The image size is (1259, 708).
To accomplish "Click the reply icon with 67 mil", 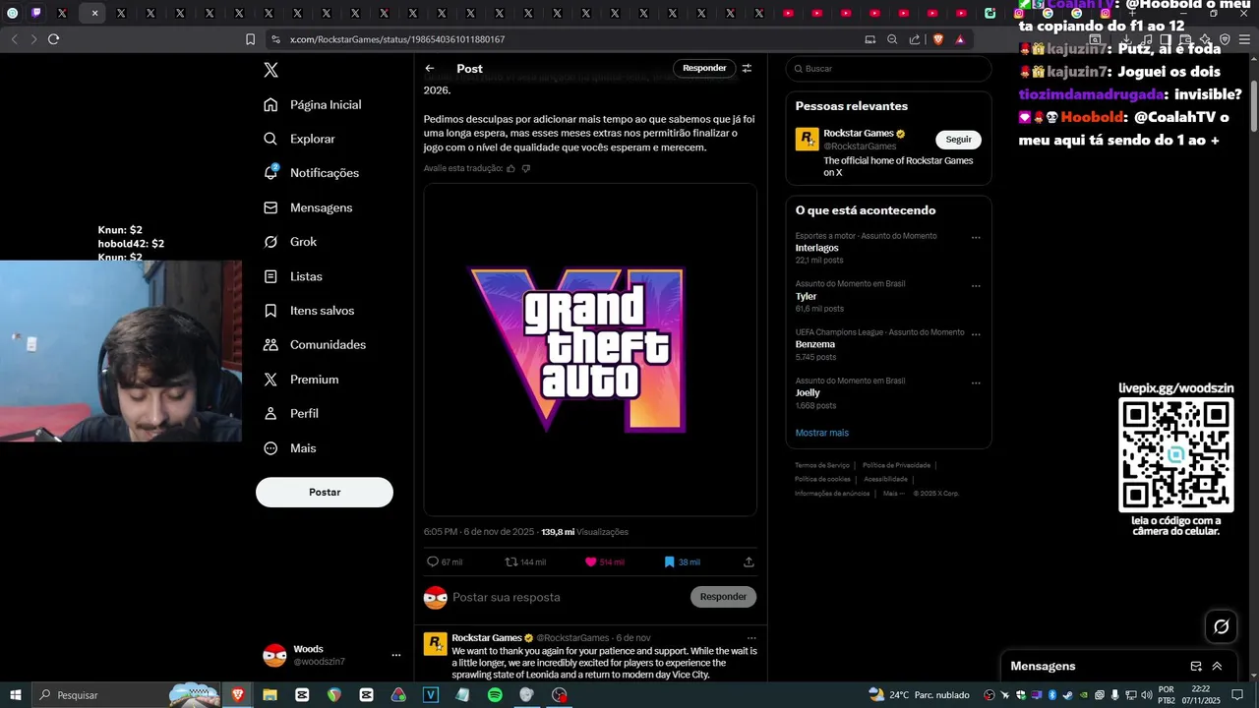I will [433, 561].
